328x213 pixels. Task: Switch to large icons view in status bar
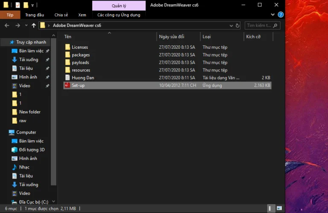click(279, 208)
